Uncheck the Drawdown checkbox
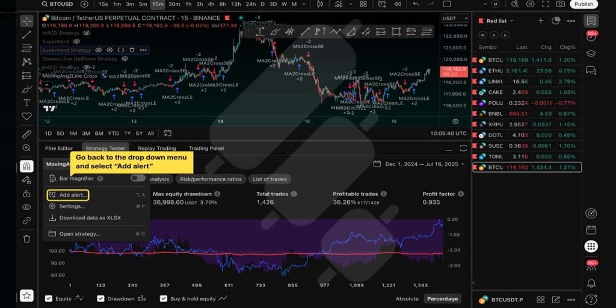Screen dimensions: 616x308 100,298
